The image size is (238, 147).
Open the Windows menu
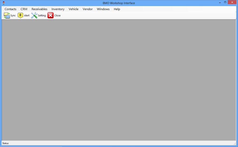pos(103,9)
